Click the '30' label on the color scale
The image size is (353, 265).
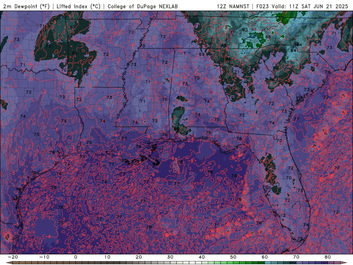click(170, 257)
